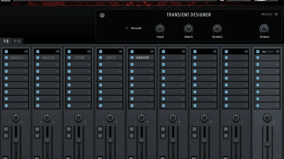Open master strip menu list icon

coord(278,51)
